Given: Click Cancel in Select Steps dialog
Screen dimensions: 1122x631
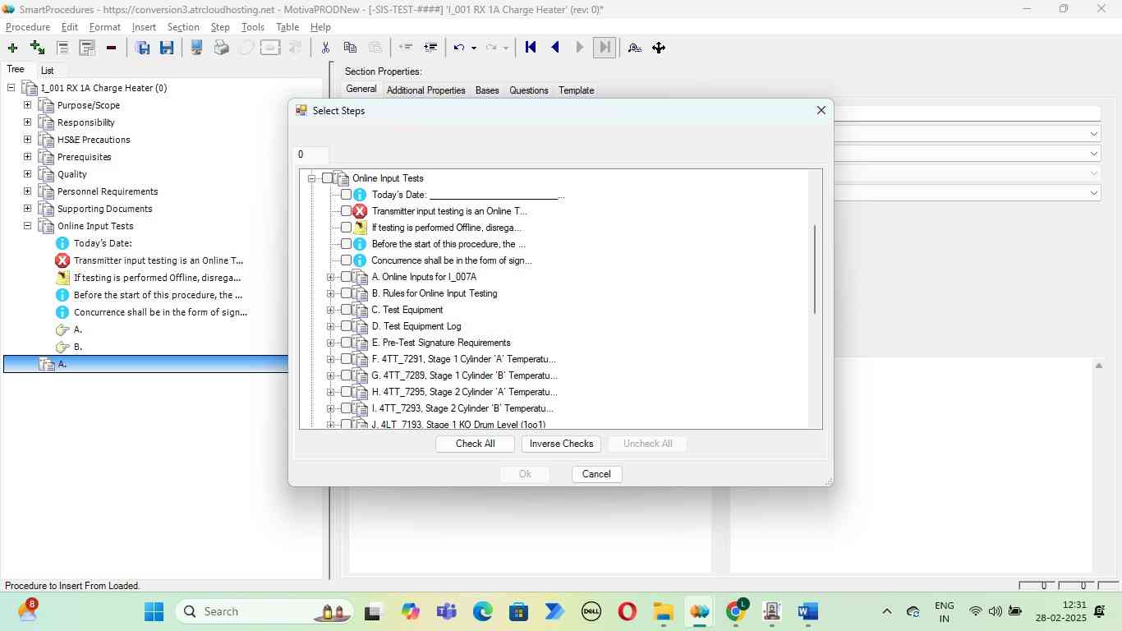Looking at the screenshot, I should [596, 474].
